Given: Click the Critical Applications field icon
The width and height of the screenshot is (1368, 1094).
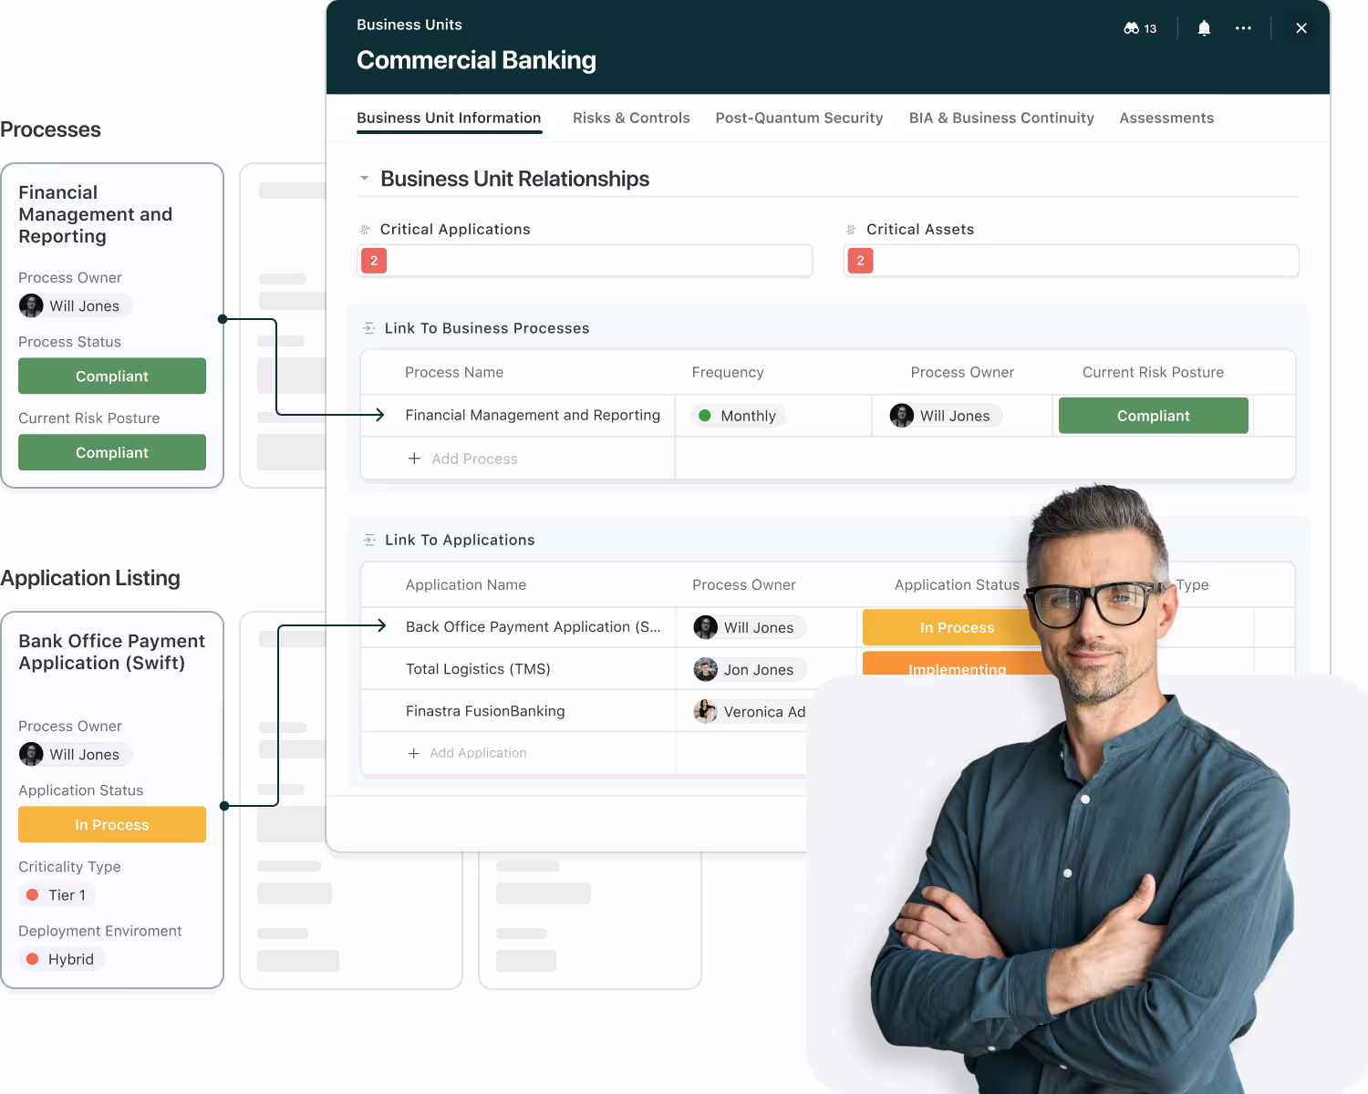Looking at the screenshot, I should pyautogui.click(x=365, y=230).
